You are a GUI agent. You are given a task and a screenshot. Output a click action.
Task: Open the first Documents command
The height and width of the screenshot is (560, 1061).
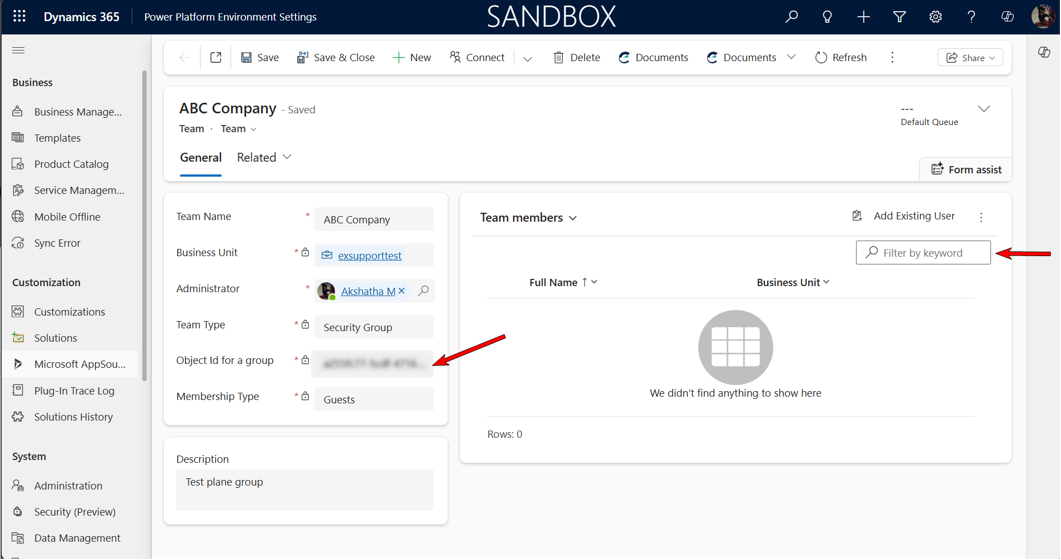pos(653,57)
